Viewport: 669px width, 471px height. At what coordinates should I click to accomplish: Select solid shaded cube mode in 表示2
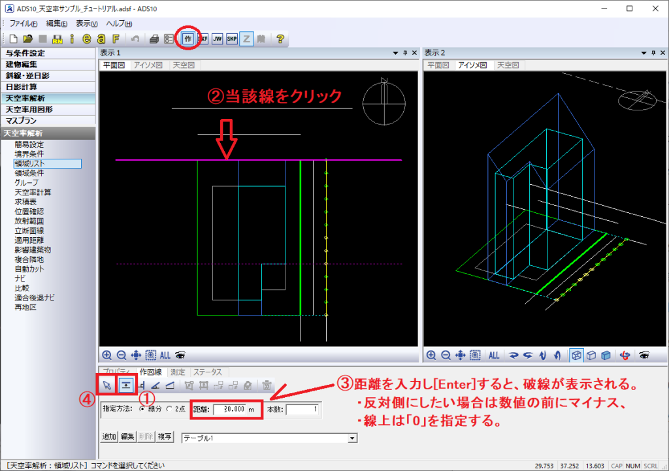point(606,355)
